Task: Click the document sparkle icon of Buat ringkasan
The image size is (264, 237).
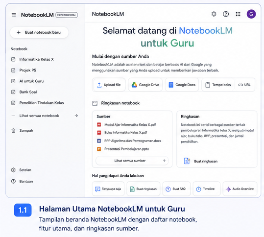Action: pyautogui.click(x=187, y=161)
